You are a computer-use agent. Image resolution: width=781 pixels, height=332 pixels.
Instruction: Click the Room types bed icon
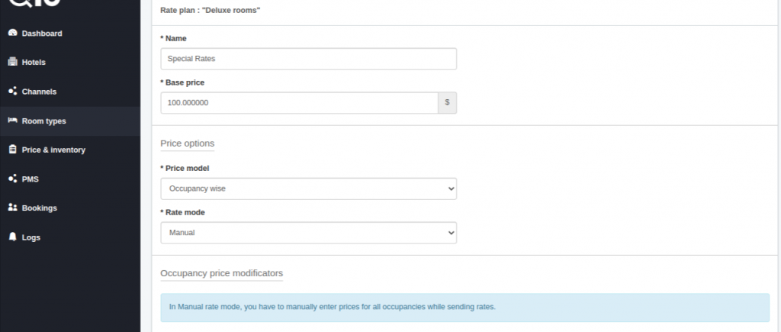pyautogui.click(x=13, y=121)
